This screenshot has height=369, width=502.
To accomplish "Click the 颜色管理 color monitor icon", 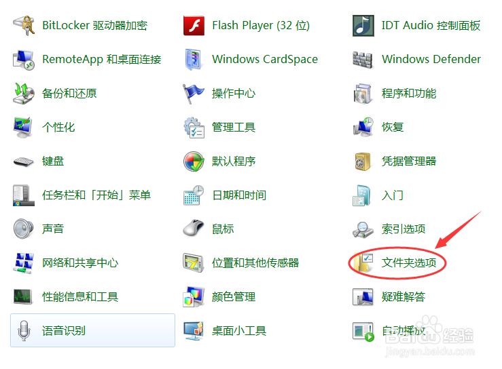I will tap(194, 296).
